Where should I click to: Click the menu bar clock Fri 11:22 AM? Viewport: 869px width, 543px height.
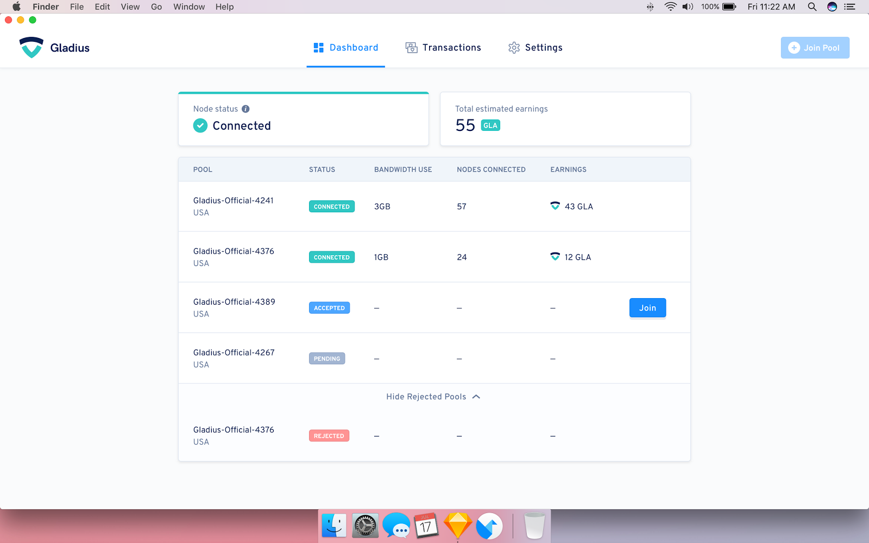[771, 7]
